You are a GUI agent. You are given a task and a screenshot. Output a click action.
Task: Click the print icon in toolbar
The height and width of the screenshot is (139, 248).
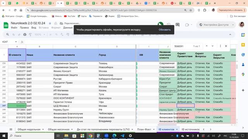click(25, 34)
